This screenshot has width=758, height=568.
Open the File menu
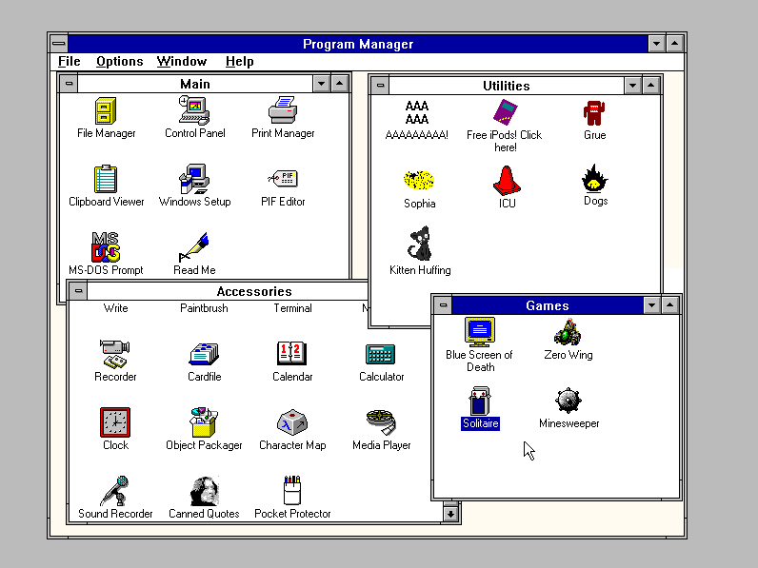click(x=70, y=61)
